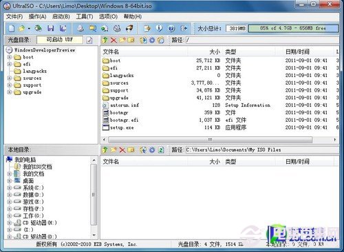Select file row named bootmgr

[119, 113]
